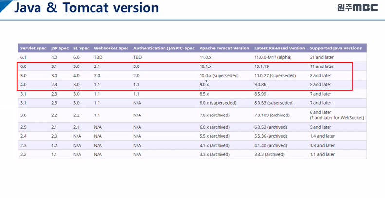Click Tomcat version cell '10.1.x'
The width and height of the screenshot is (385, 198).
point(205,66)
